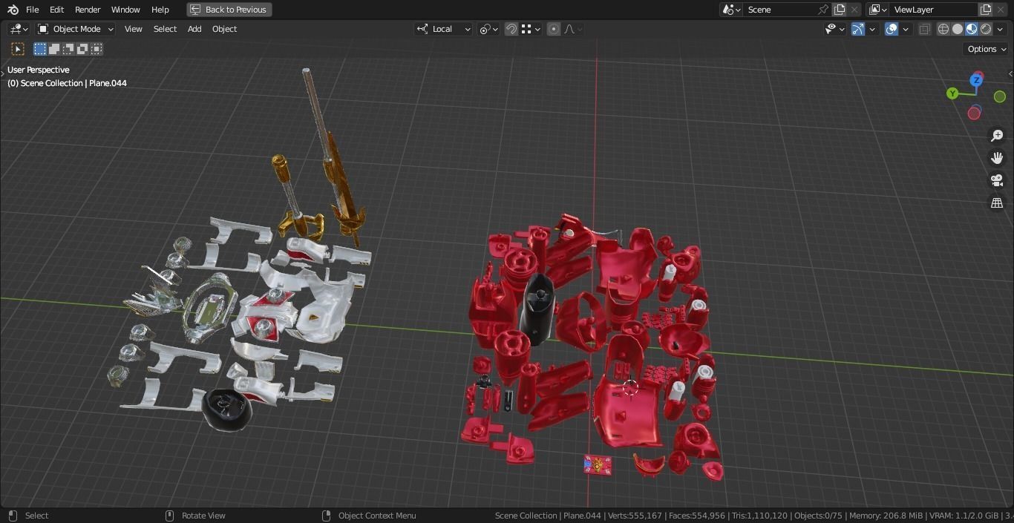Open the viewport View menu
The height and width of the screenshot is (523, 1014).
134,29
